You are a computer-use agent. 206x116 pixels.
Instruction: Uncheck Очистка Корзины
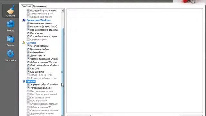click(x=28, y=46)
